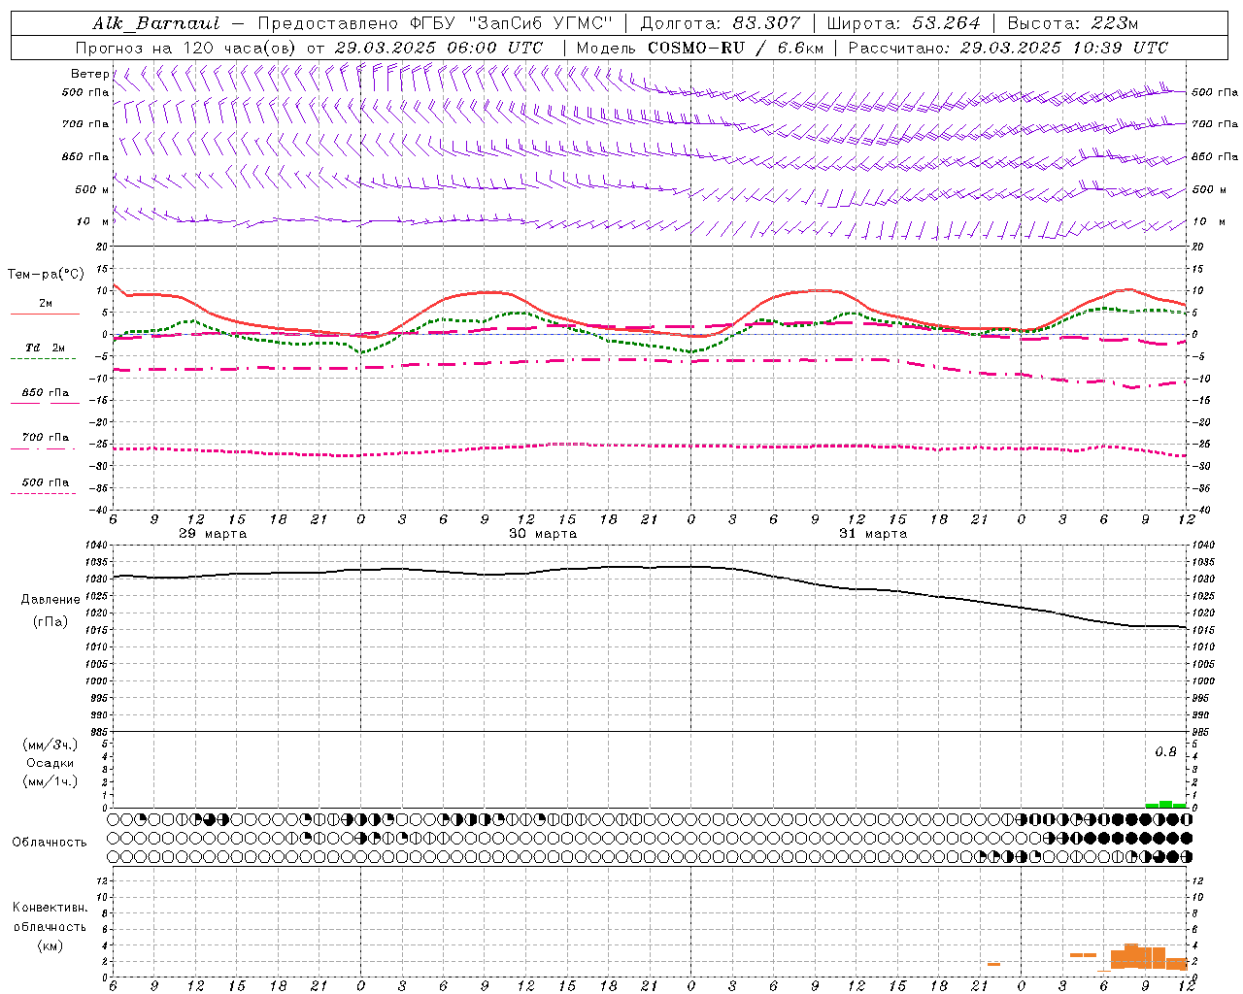Select the longitude value "Долгота: 83.307"
Viewport: 1243px width, 994px height.
click(721, 23)
